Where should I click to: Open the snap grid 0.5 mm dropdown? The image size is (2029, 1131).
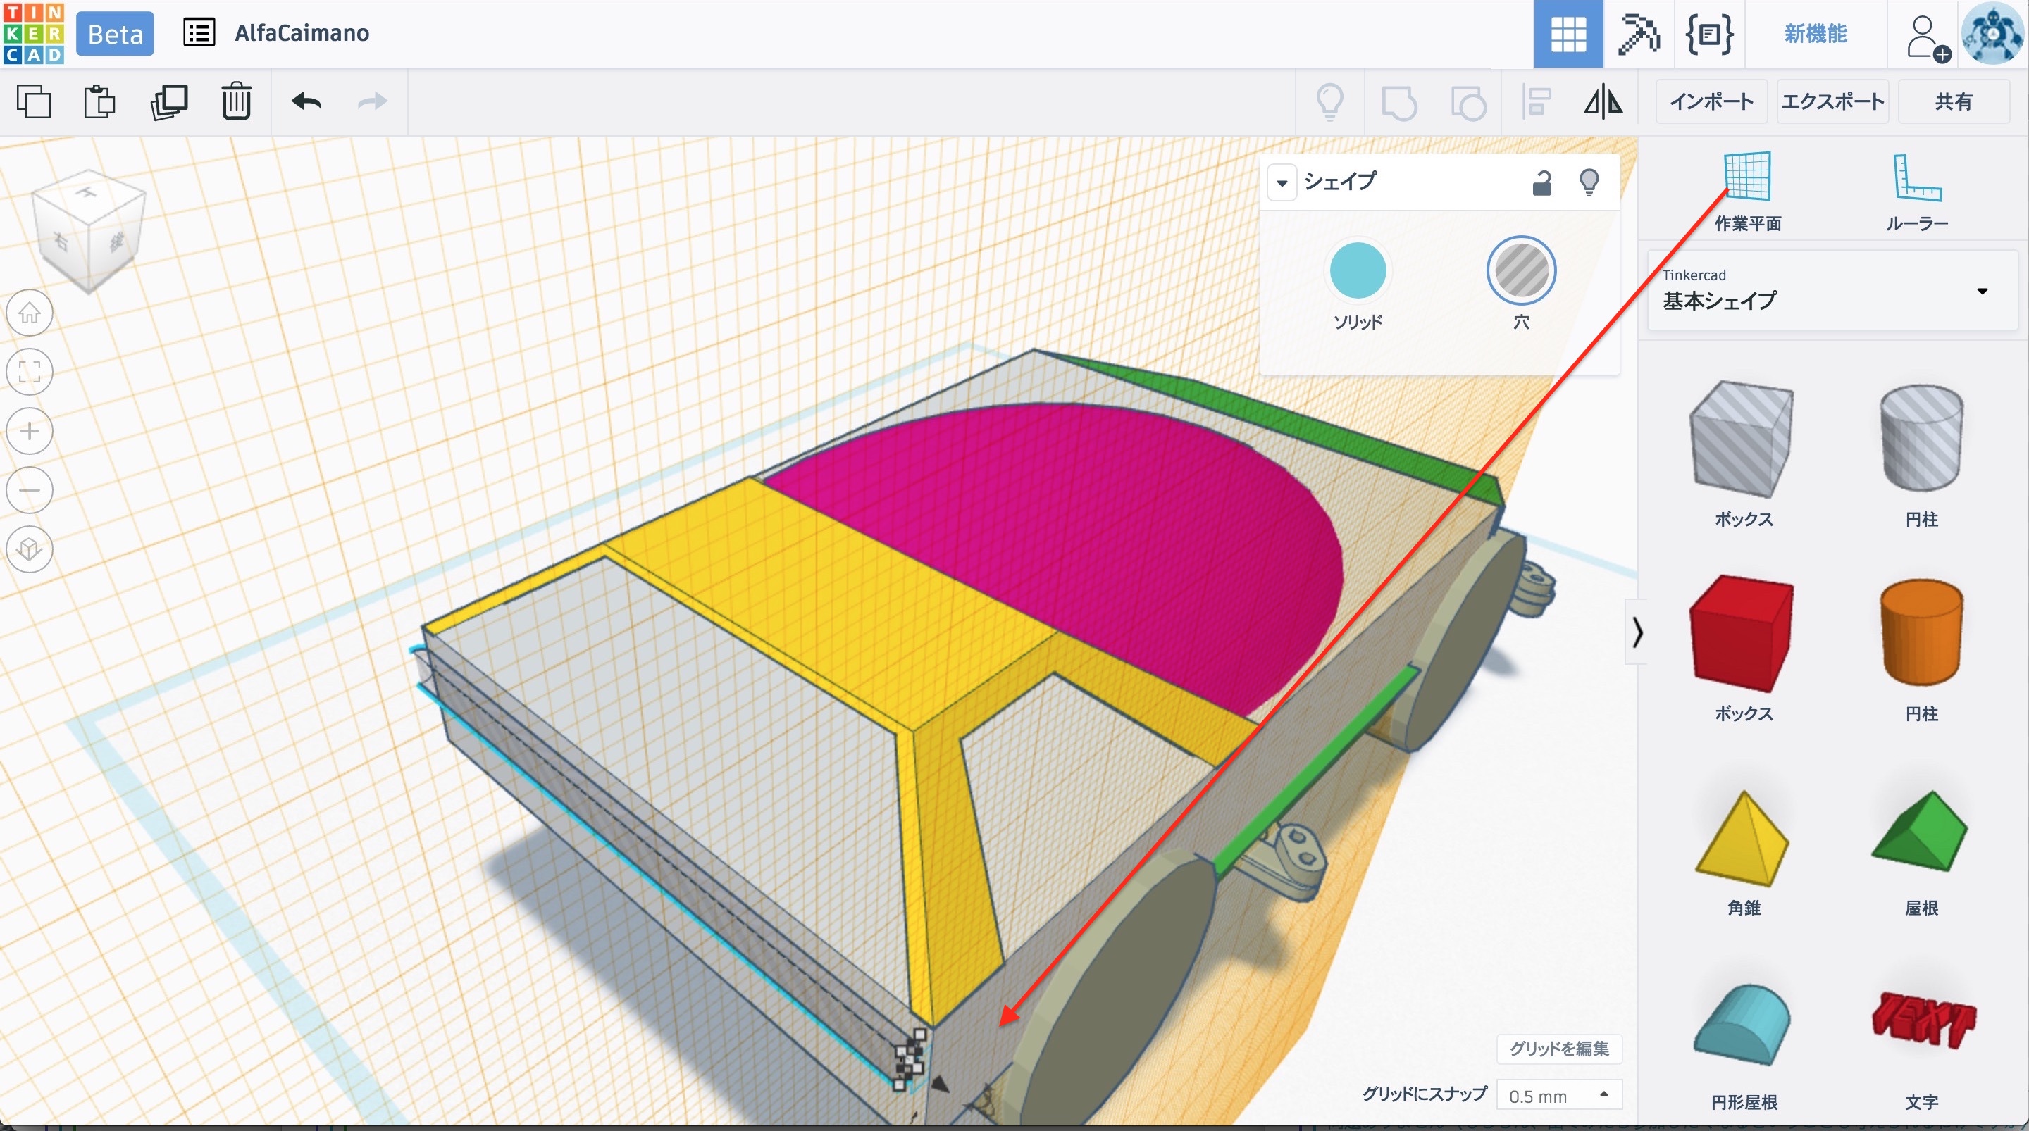1558,1096
